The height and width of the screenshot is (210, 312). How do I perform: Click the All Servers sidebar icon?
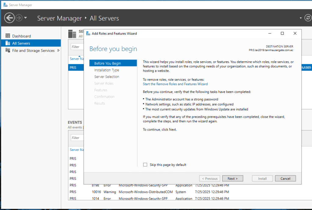[x=8, y=43]
